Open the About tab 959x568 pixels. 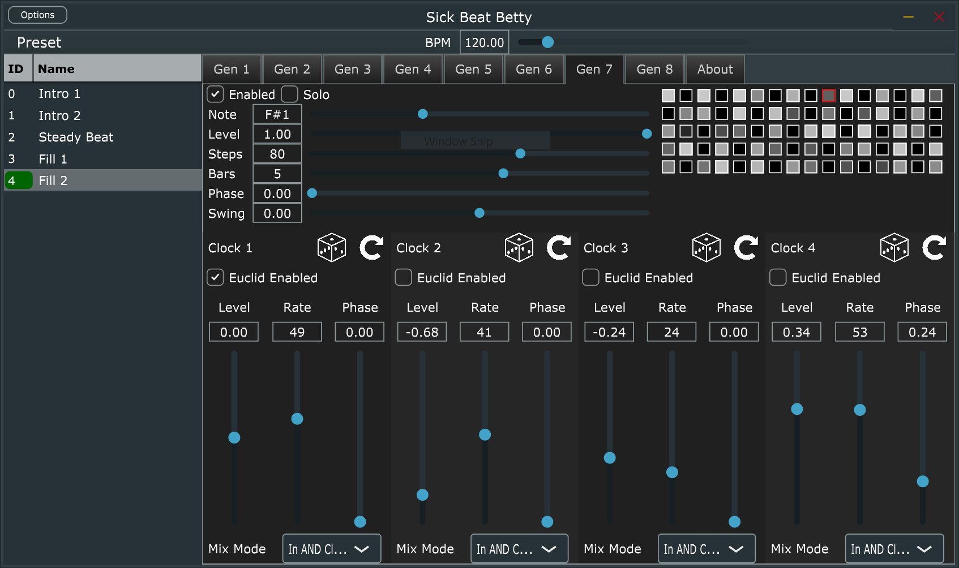pos(716,69)
